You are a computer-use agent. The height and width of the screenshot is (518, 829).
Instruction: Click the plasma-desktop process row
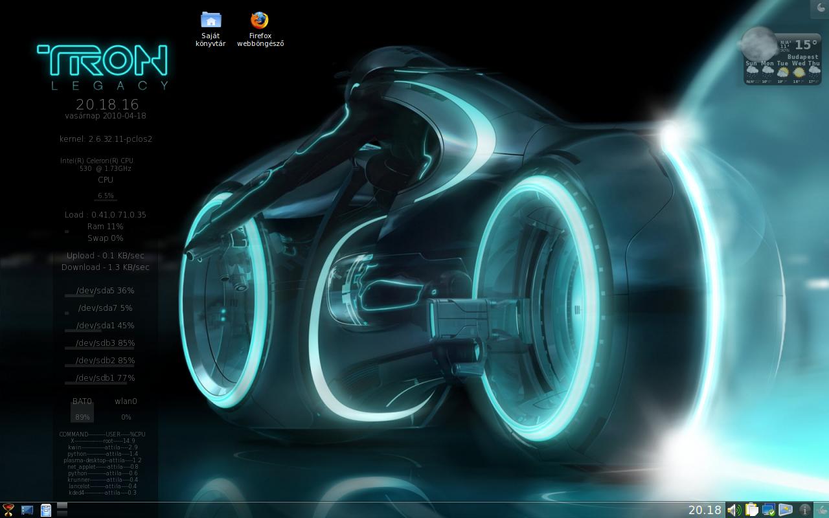(102, 460)
